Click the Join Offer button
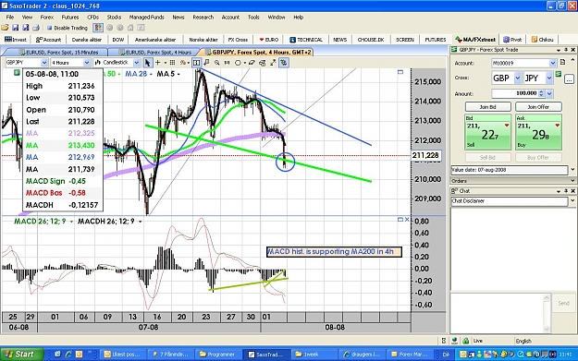 pos(538,107)
